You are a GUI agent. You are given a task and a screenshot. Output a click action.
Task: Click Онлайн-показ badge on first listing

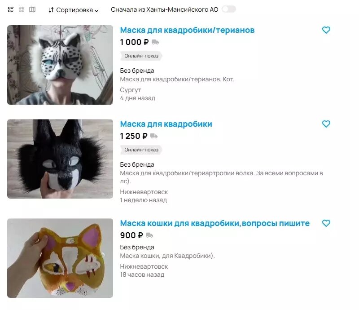click(x=141, y=56)
